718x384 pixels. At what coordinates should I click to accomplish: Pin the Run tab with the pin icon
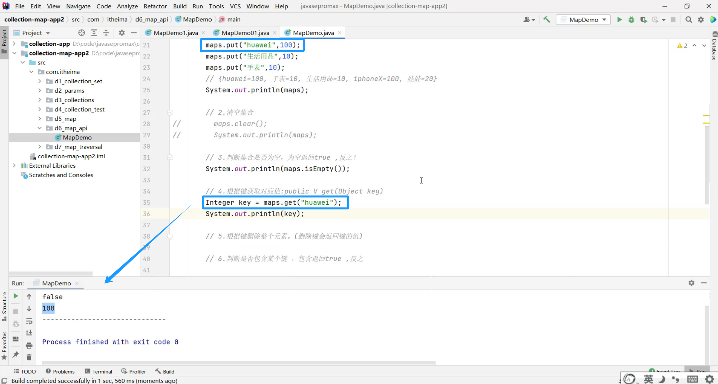click(16, 354)
